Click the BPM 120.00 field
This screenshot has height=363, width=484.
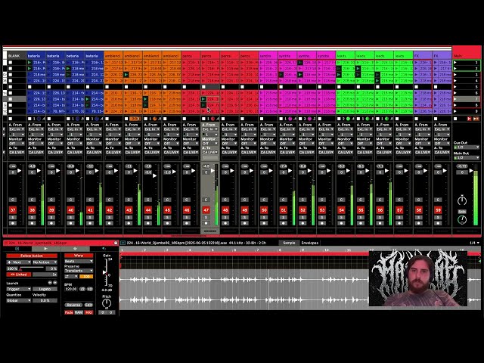pos(71,289)
